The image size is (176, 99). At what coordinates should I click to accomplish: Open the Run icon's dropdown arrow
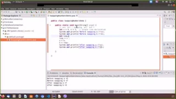pos(29,12)
